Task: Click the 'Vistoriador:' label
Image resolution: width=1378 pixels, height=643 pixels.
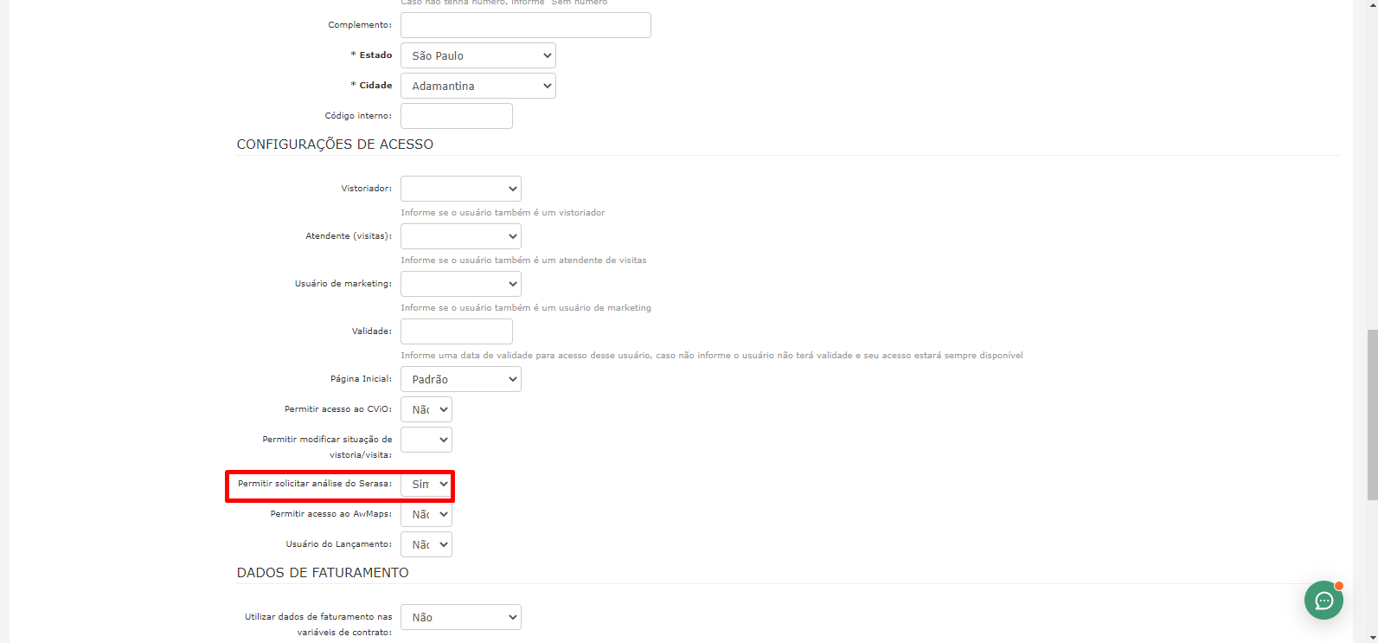Action: 367,189
